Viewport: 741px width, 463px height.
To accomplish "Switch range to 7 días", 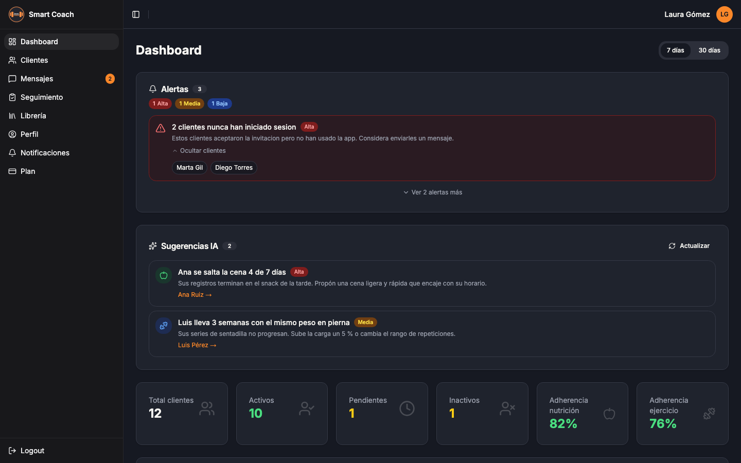I will click(x=676, y=50).
